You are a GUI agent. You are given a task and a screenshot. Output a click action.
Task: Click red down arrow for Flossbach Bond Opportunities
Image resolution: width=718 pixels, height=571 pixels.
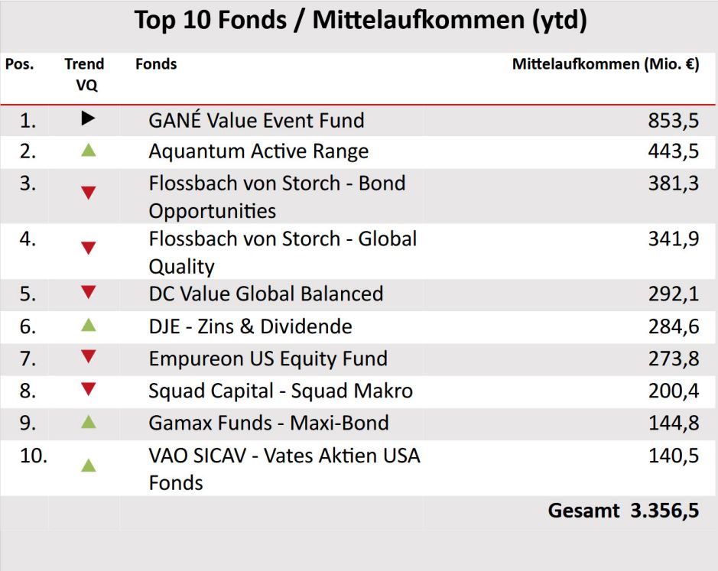click(x=89, y=193)
